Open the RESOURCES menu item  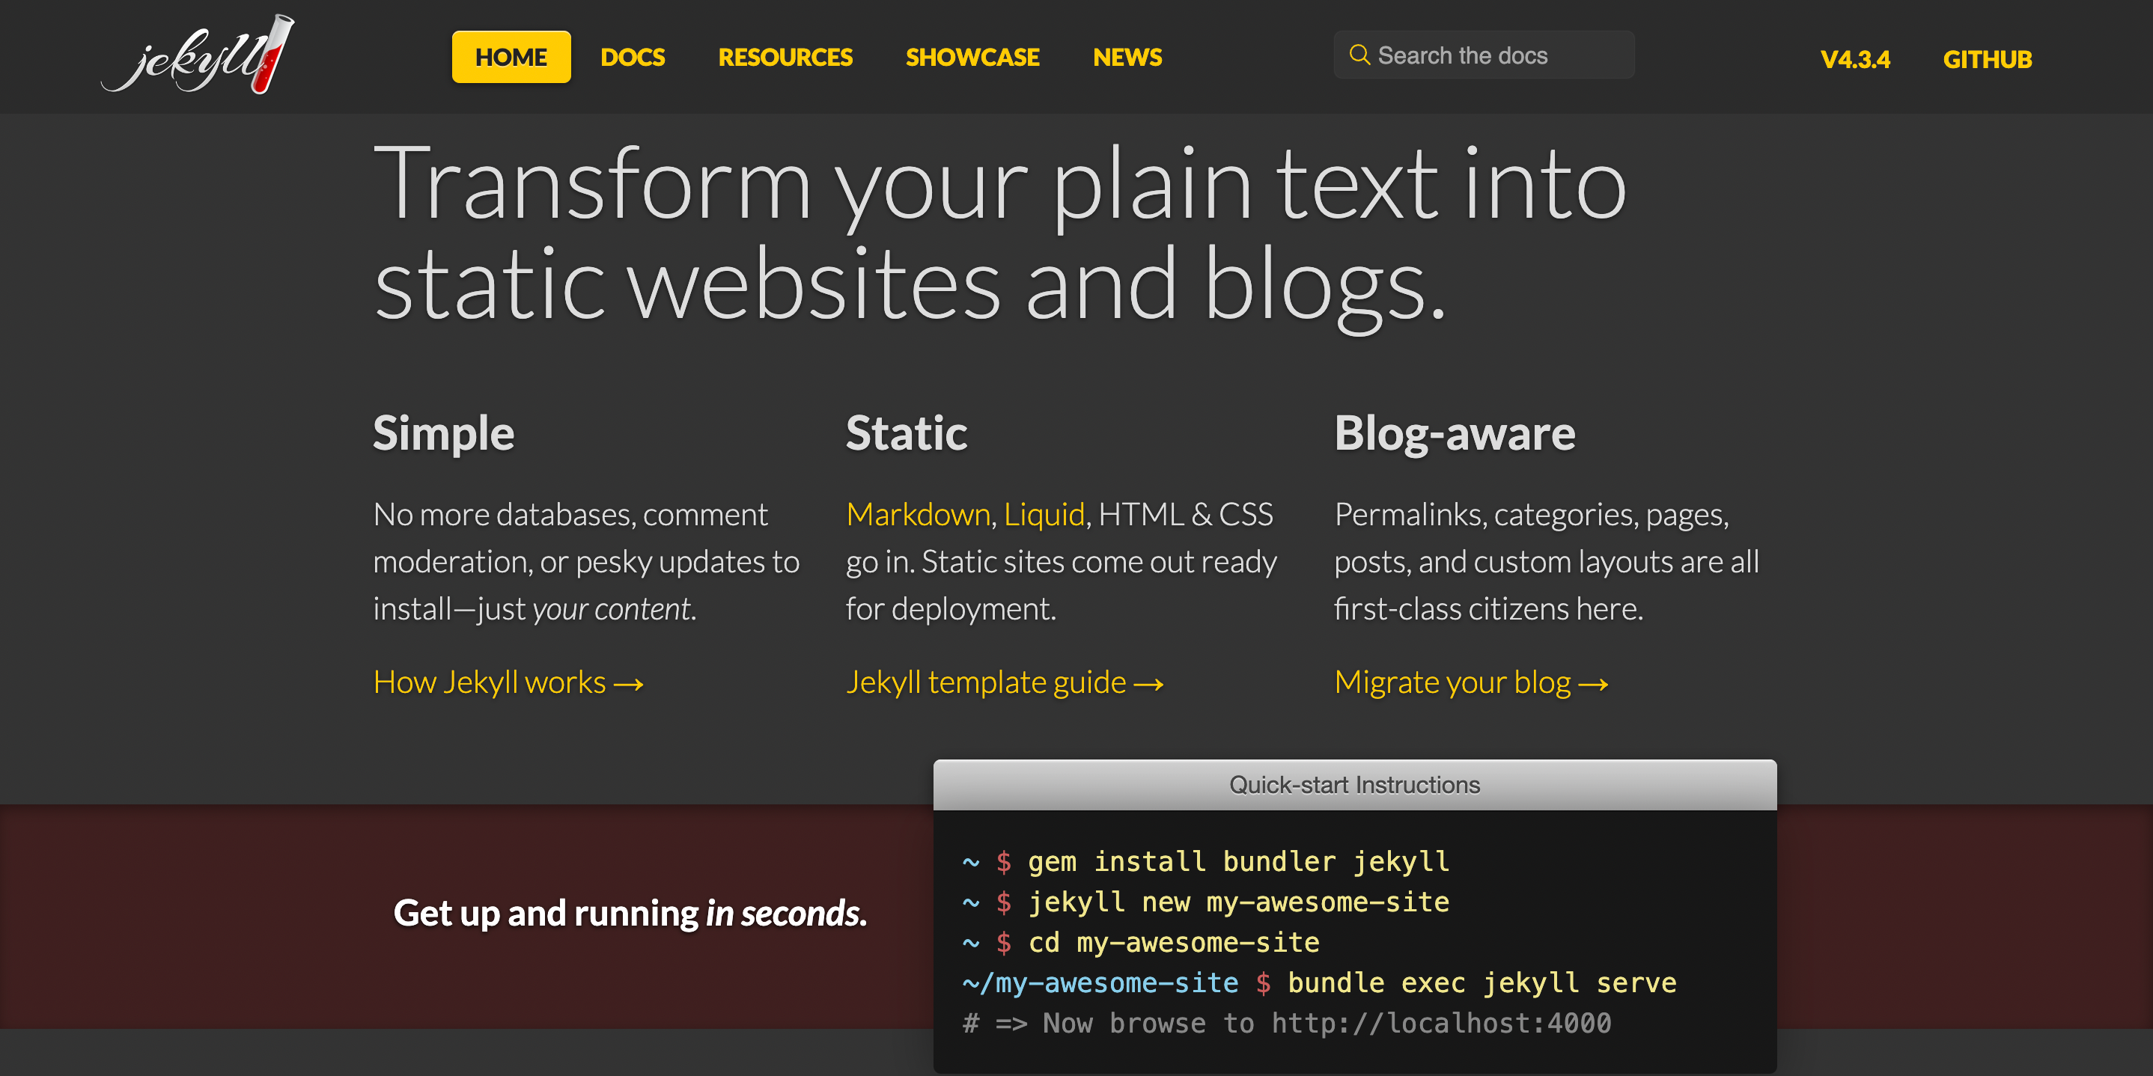click(785, 57)
